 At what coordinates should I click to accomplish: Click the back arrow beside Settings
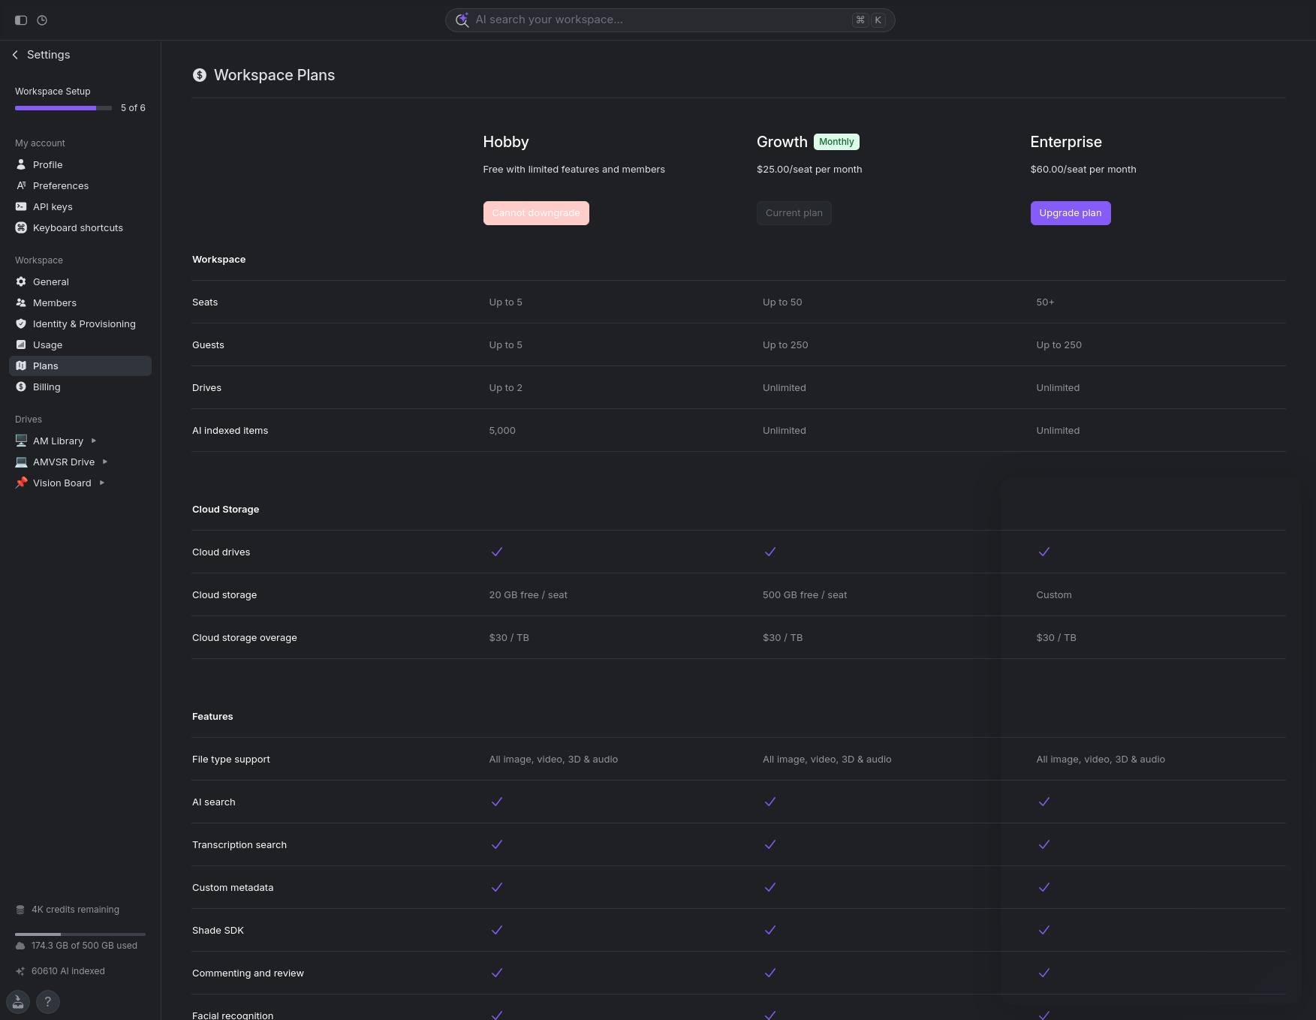15,55
